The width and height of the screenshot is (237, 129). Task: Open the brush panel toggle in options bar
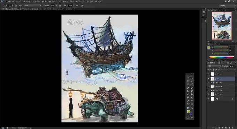click(x=16, y=6)
